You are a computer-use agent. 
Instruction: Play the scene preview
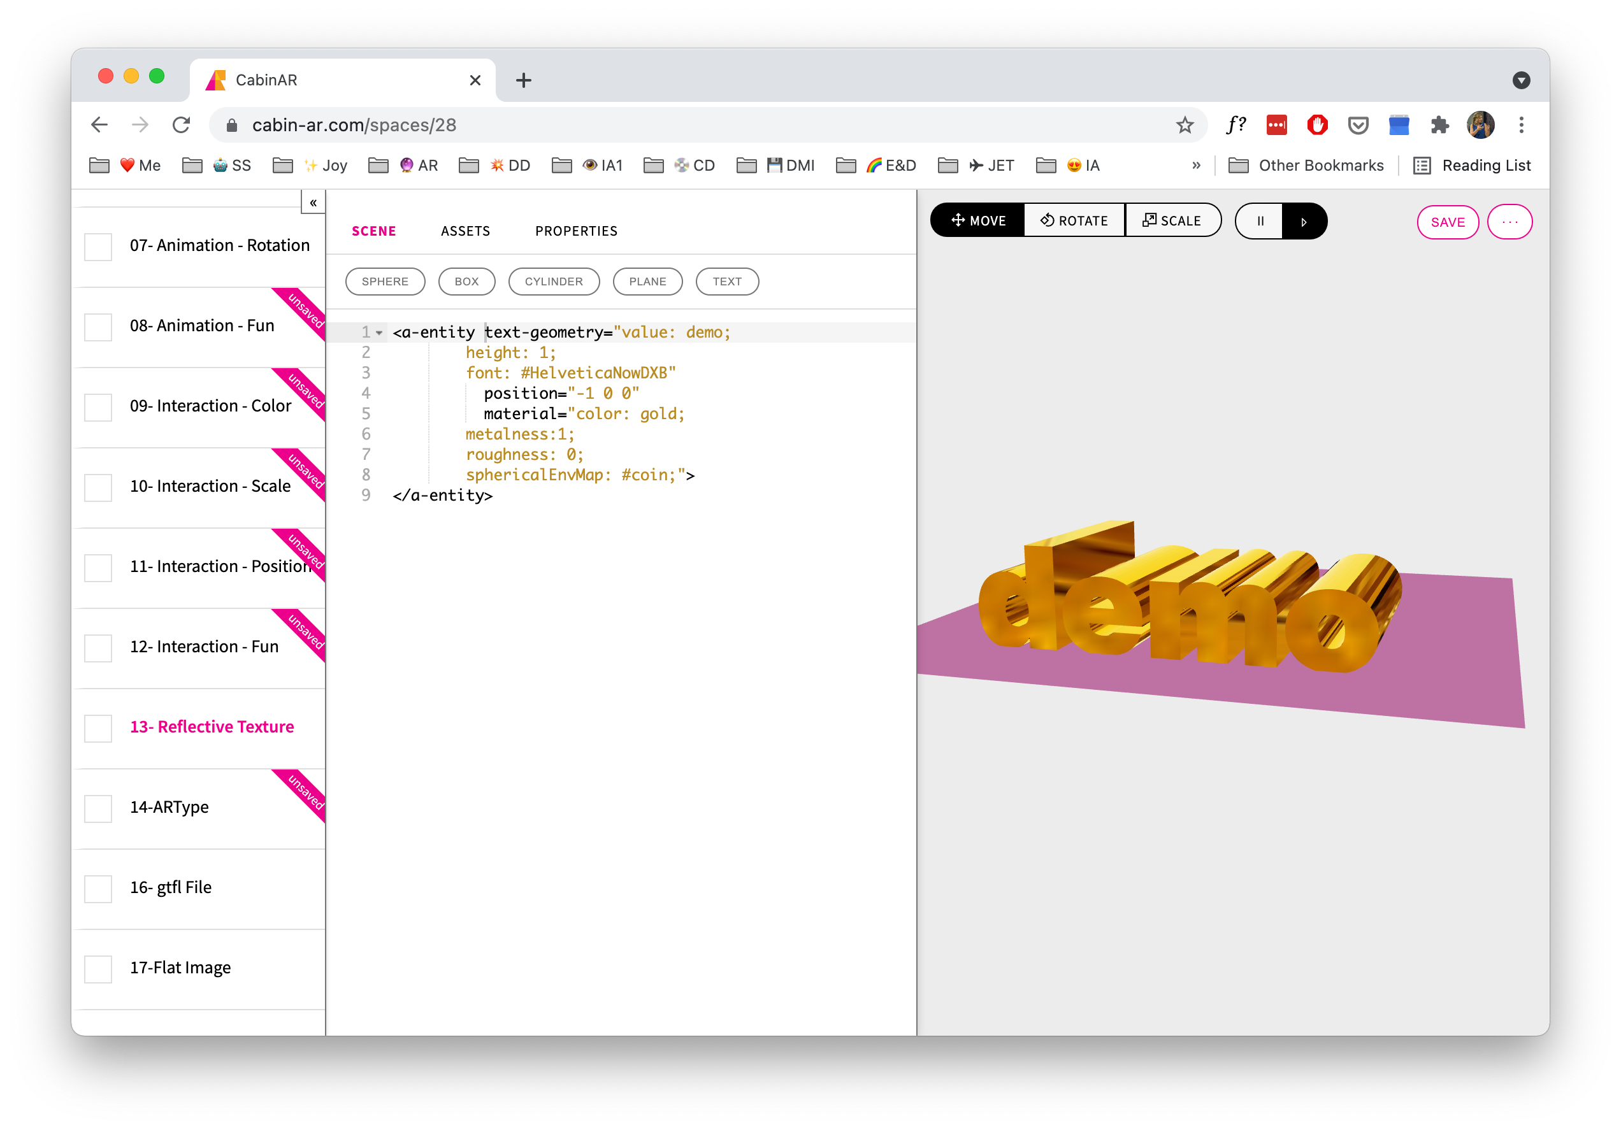point(1304,222)
